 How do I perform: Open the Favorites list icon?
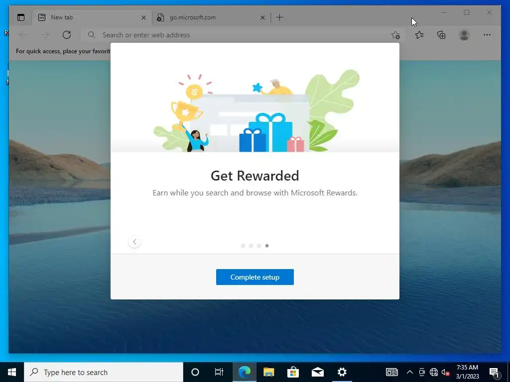[419, 35]
